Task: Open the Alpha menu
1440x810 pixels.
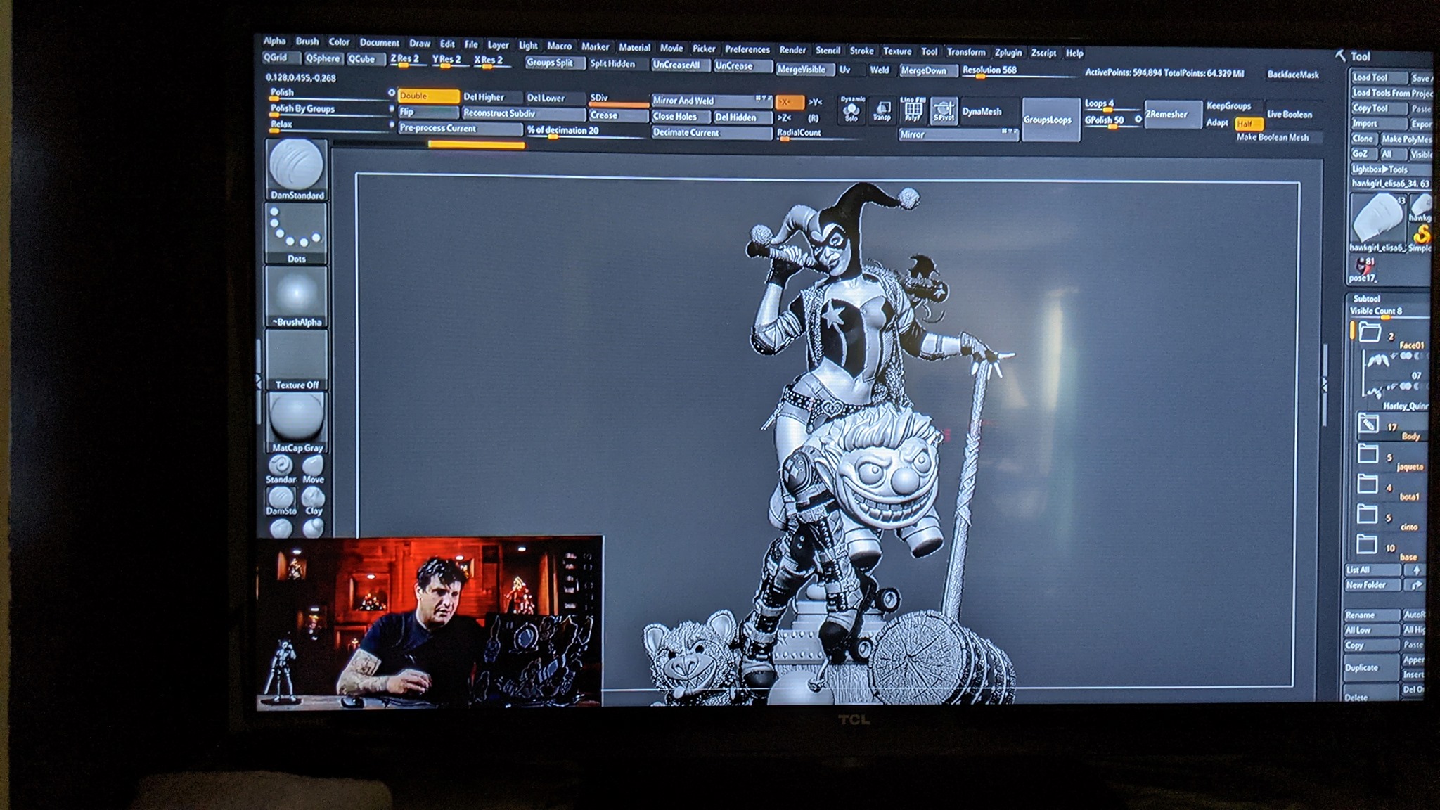Action: (274, 41)
